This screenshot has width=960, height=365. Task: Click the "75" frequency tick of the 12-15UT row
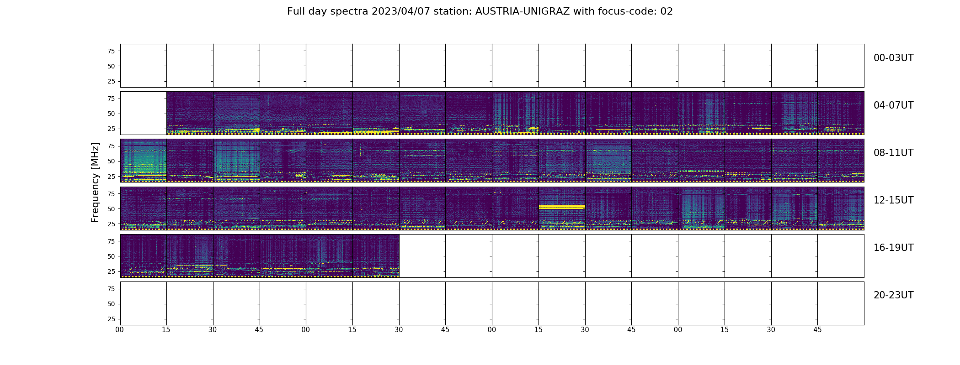click(111, 194)
